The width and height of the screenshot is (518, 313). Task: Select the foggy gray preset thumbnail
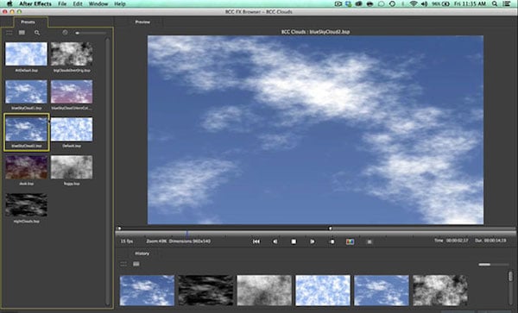coord(72,167)
